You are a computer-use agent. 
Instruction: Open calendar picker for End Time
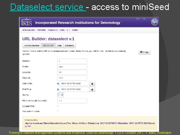coord(92,89)
